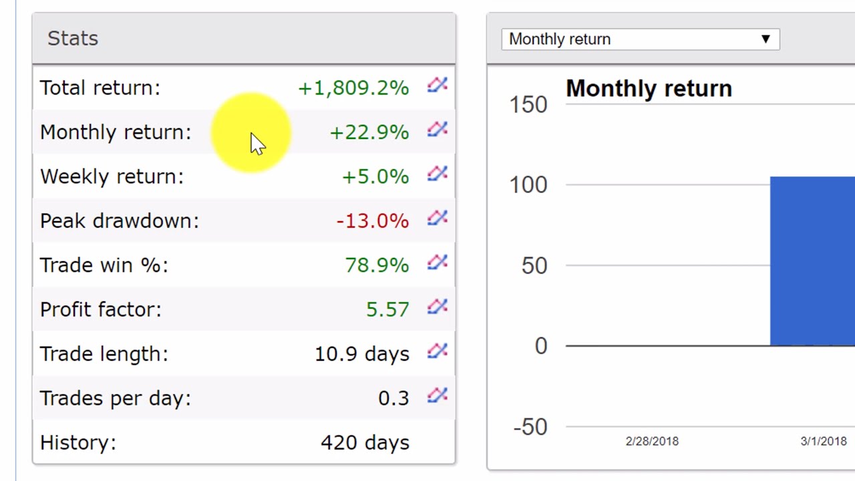
Task: Click the Trade win % label
Action: pos(104,265)
